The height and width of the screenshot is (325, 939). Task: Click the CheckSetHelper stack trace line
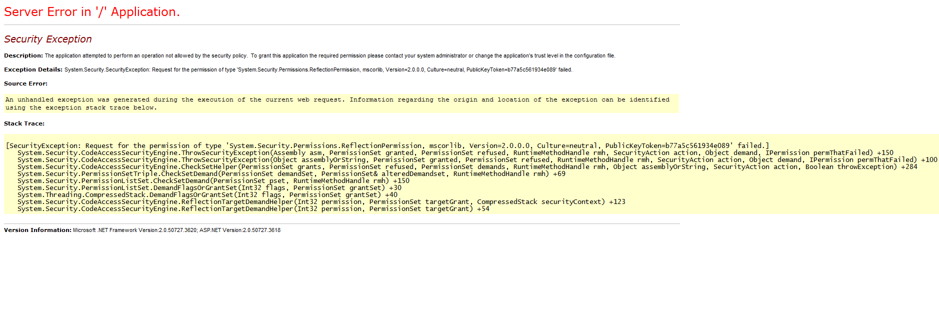(467, 167)
